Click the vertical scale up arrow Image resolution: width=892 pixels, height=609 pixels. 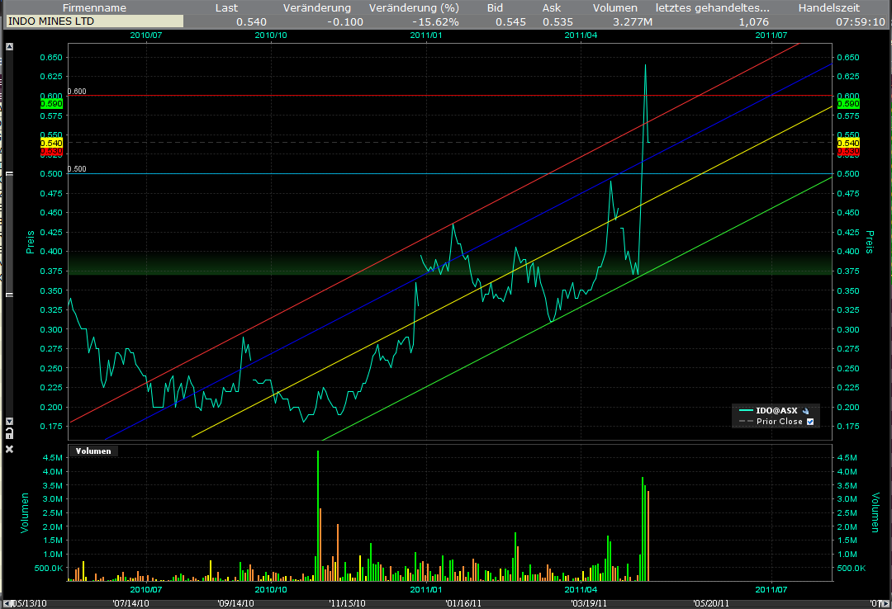[x=9, y=47]
